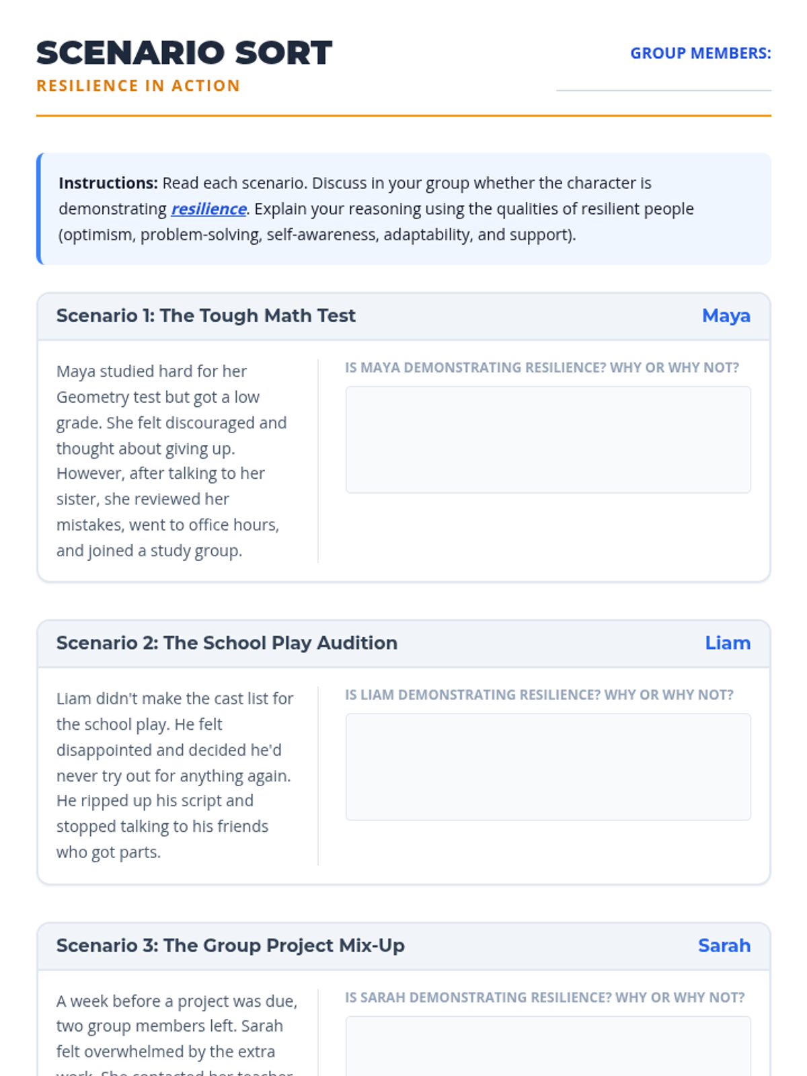Image resolution: width=807 pixels, height=1076 pixels.
Task: Click the Maya Geometry test scenario paragraph
Action: [x=171, y=461]
